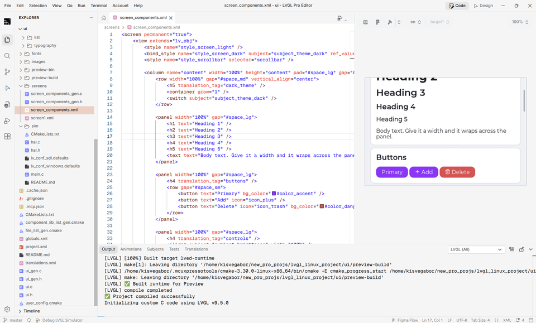The width and height of the screenshot is (536, 323).
Task: Click Figma Flow in status bar
Action: click(405, 320)
